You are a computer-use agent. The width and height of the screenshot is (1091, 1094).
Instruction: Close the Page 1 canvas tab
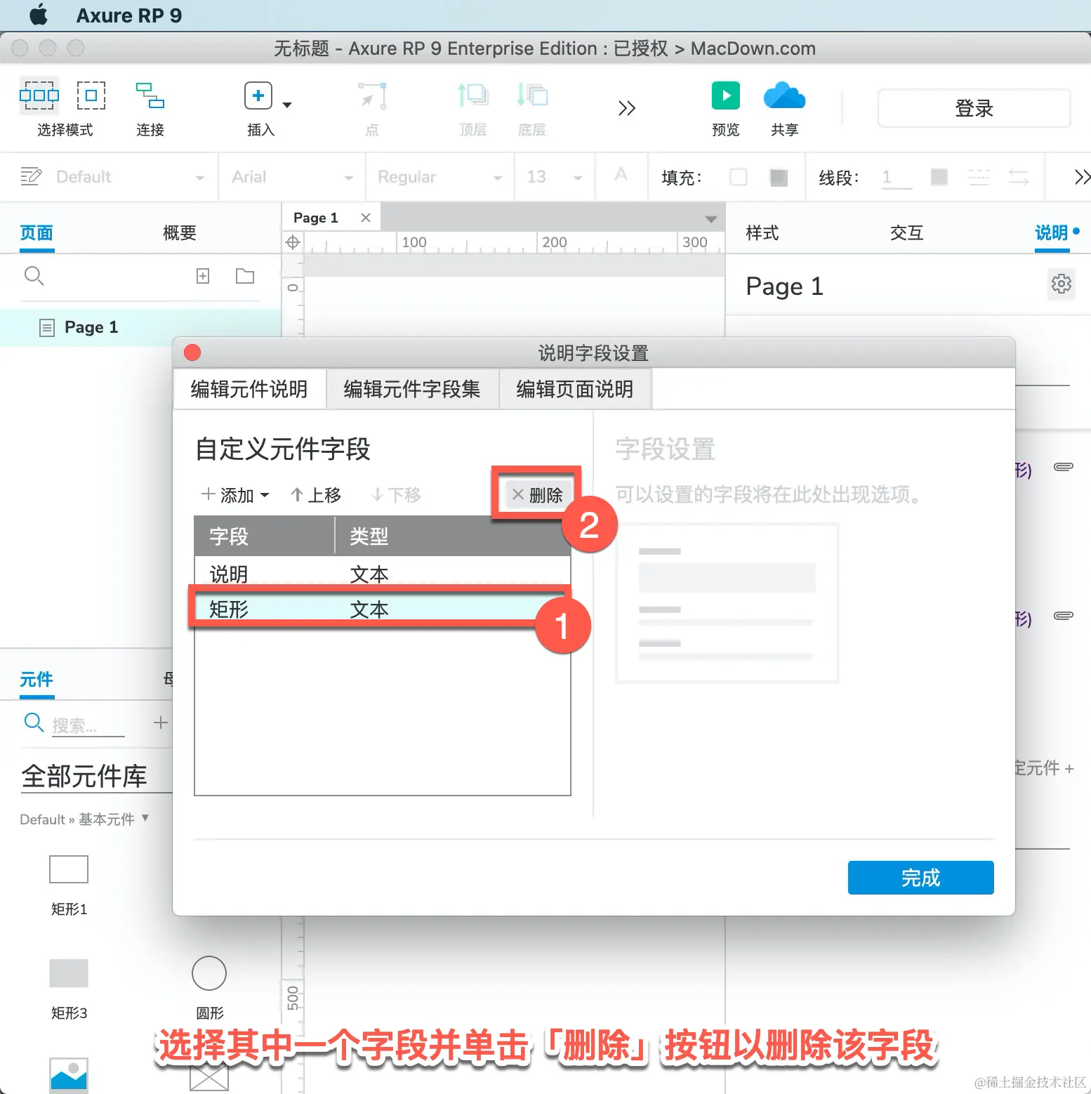(366, 218)
